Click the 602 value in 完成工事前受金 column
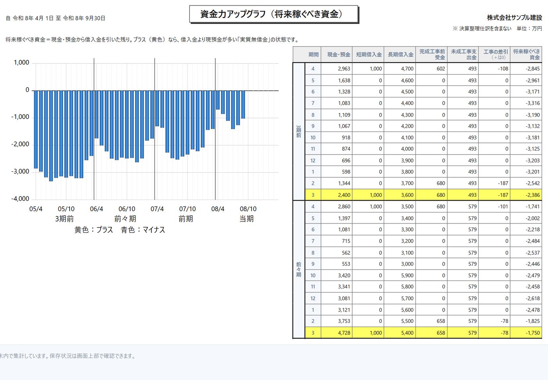548x380 pixels. coord(431,68)
